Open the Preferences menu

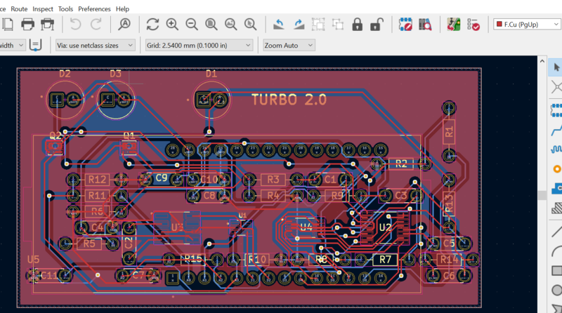click(94, 9)
